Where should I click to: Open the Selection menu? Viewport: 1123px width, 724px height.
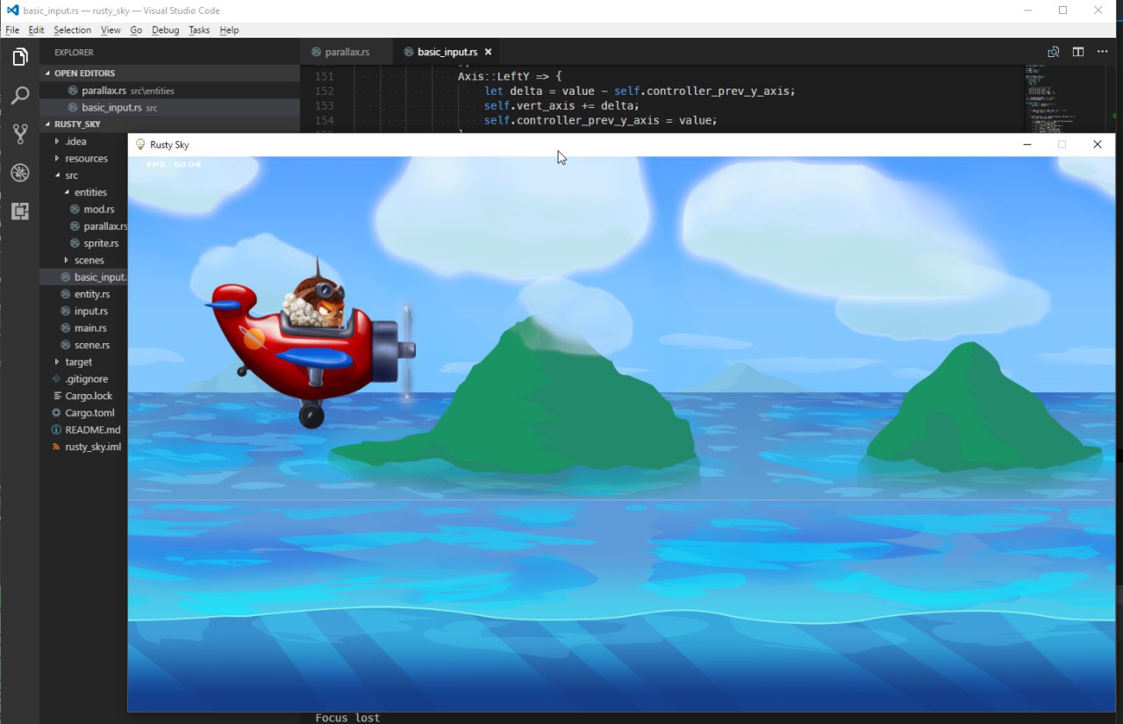(x=72, y=30)
